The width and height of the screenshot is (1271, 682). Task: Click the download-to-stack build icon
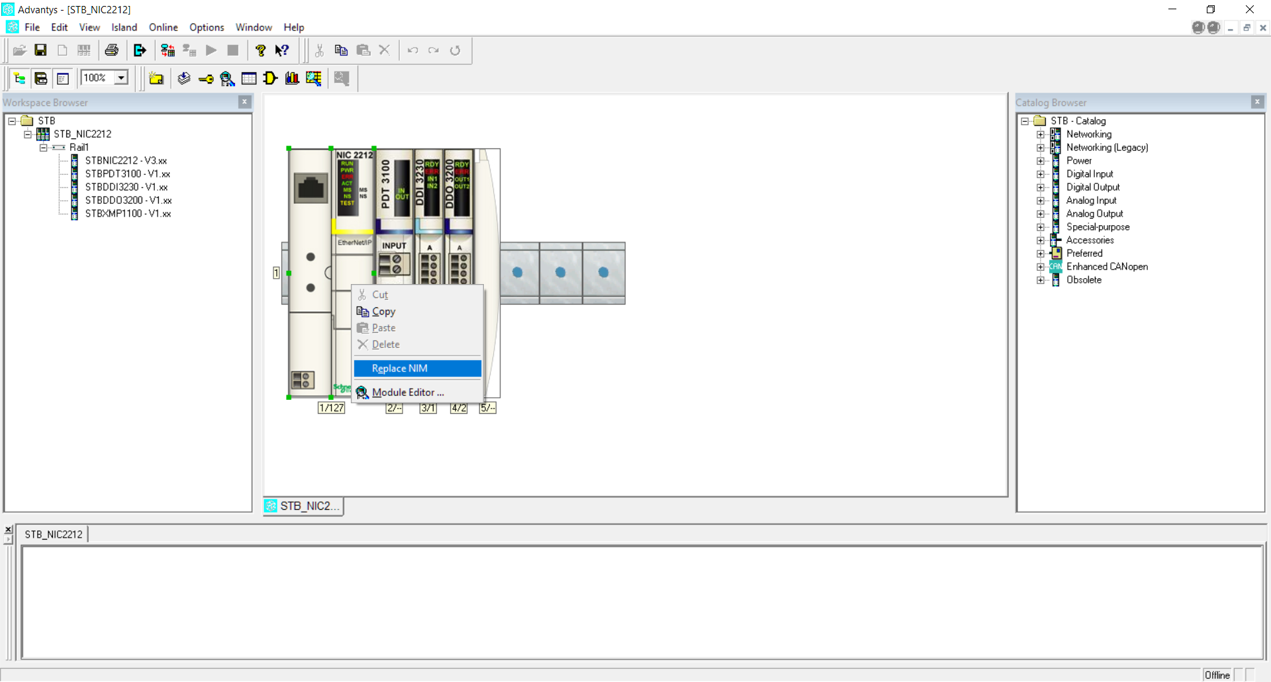[184, 78]
